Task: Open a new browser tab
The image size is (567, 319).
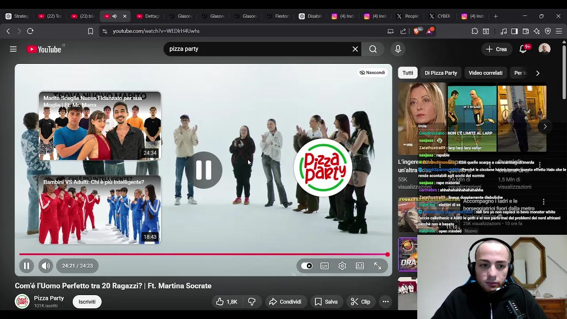Action: [496, 16]
